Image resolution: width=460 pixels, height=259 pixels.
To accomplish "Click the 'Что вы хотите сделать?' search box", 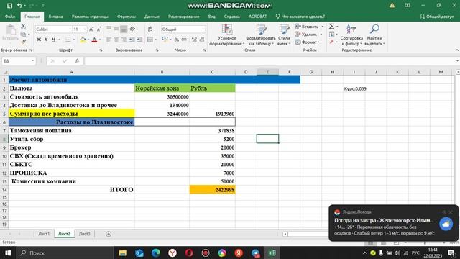I will pos(300,17).
